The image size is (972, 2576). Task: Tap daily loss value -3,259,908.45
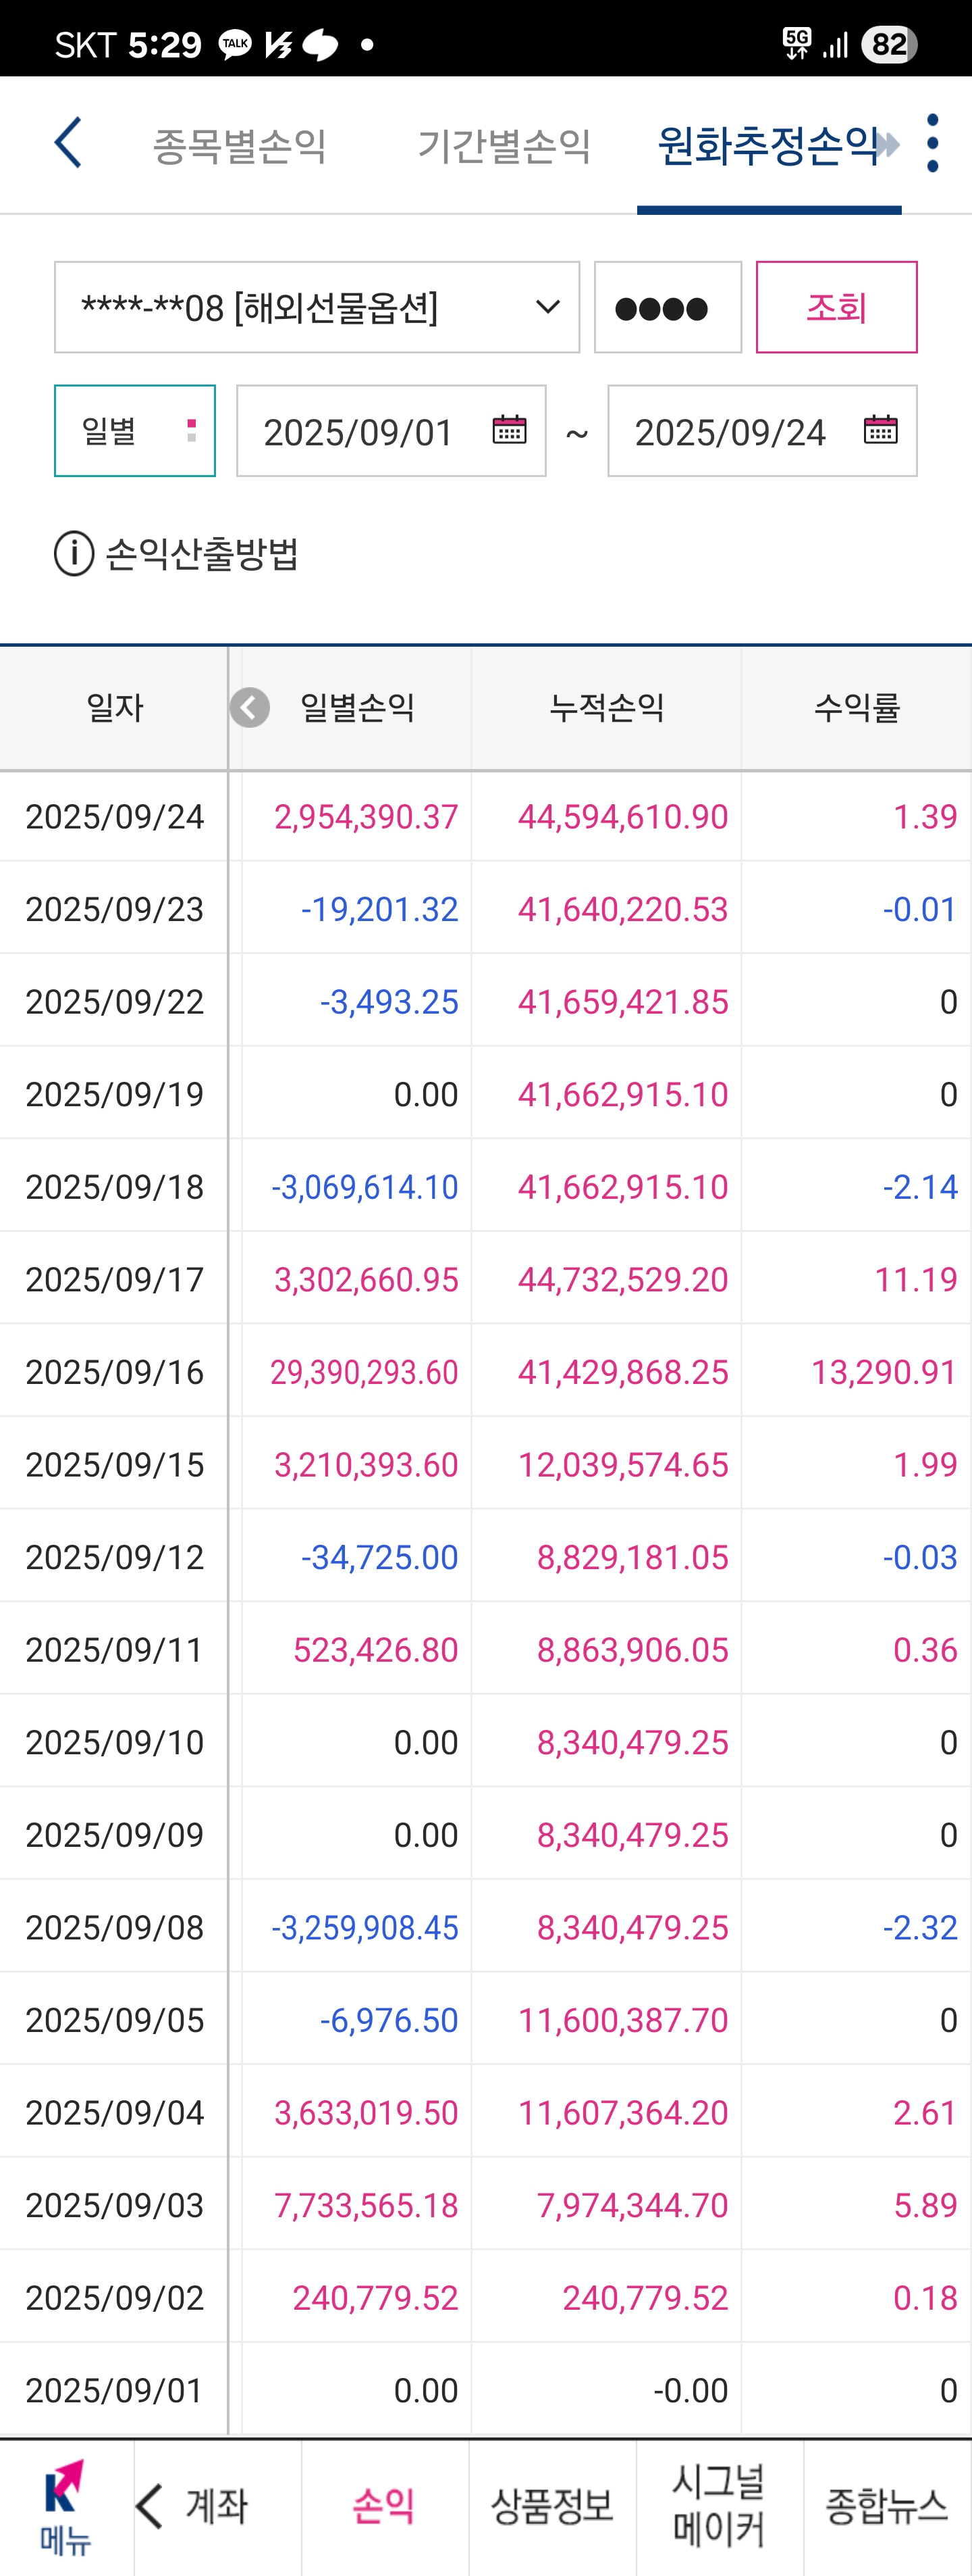coord(364,1927)
